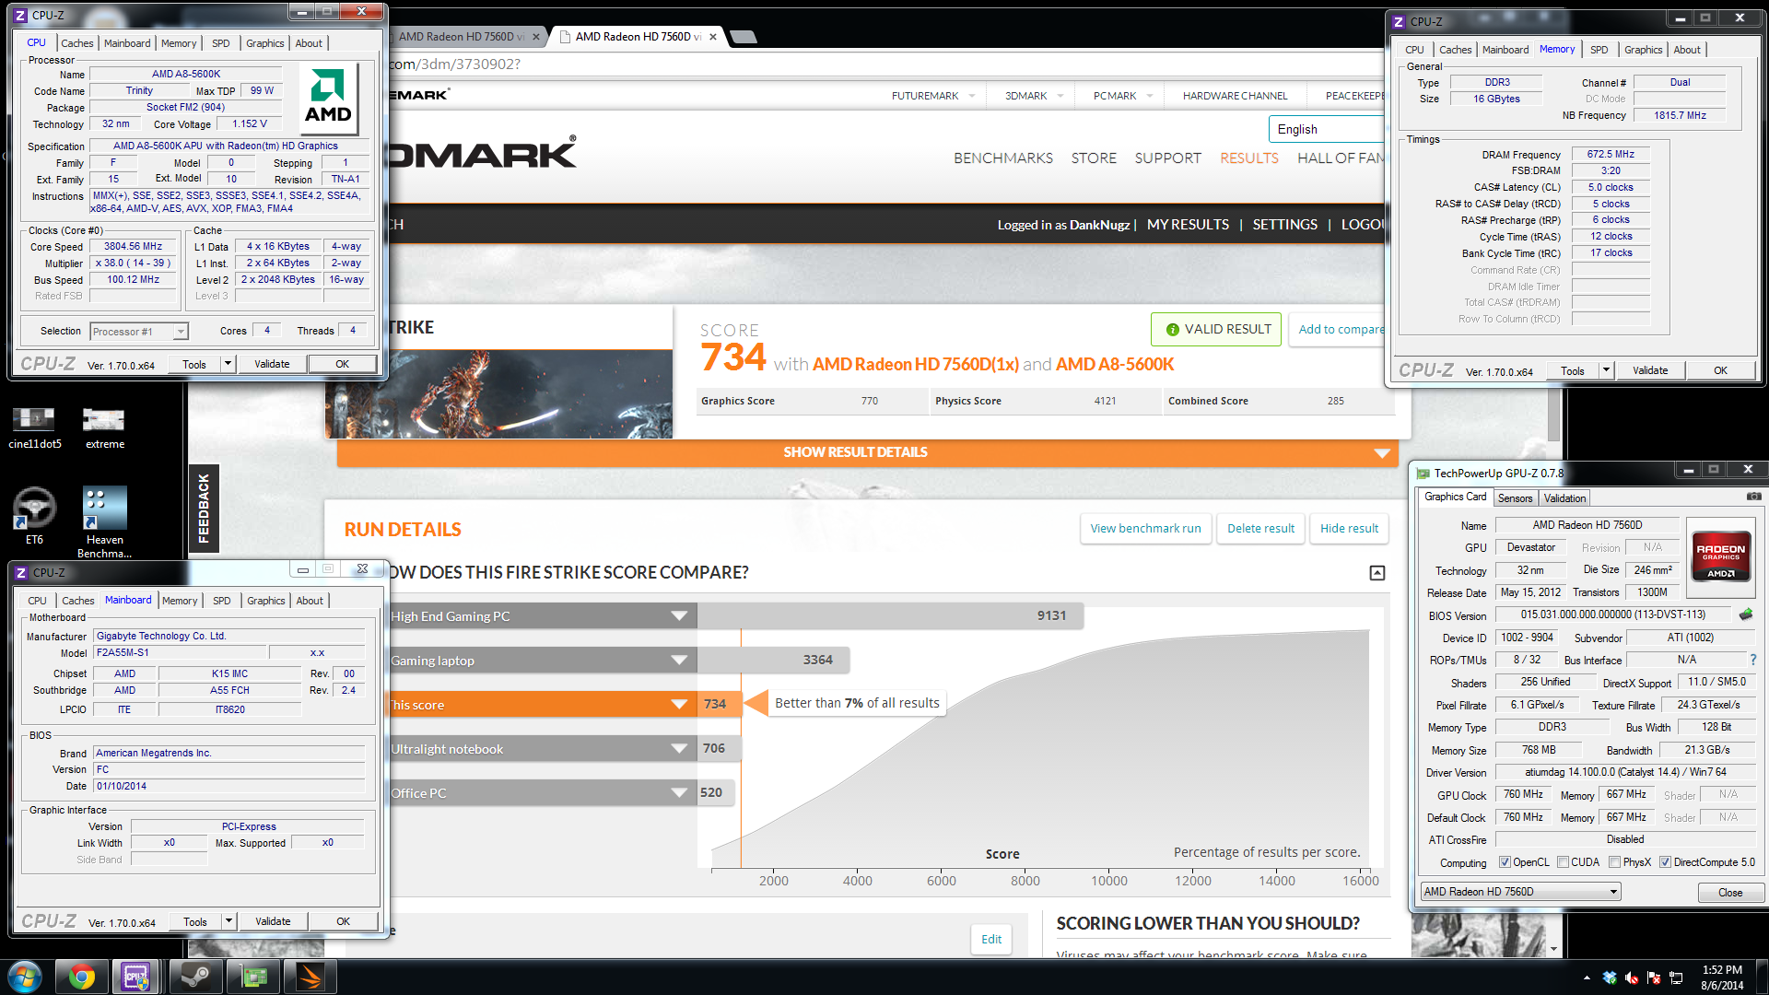The height and width of the screenshot is (995, 1769).
Task: Open Tools dropdown arrow in top-left CPU-Z
Action: pyautogui.click(x=228, y=364)
